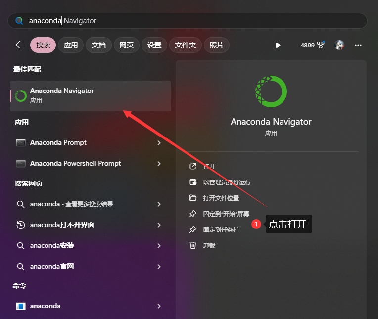The height and width of the screenshot is (319, 378).
Task: Choose 打开文件位置 action
Action: (x=221, y=198)
